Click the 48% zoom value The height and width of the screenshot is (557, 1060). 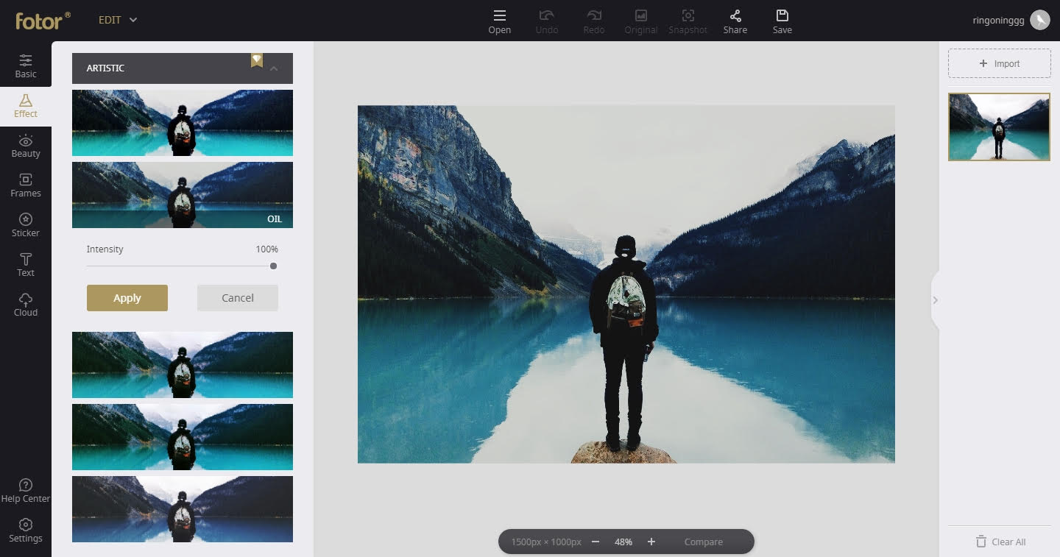coord(623,542)
